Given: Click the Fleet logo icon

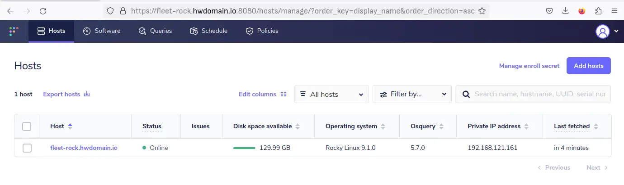Looking at the screenshot, I should coord(14,31).
